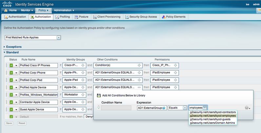The image size is (261, 133).
Task: Click the Save button
Action: click(9, 123)
